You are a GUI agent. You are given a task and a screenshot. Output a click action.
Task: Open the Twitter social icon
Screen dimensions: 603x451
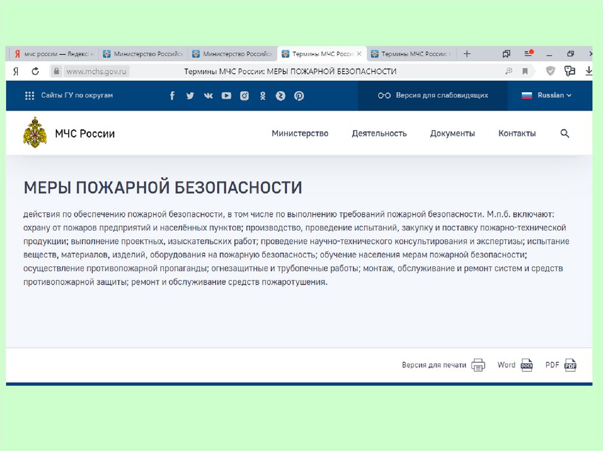pyautogui.click(x=190, y=96)
